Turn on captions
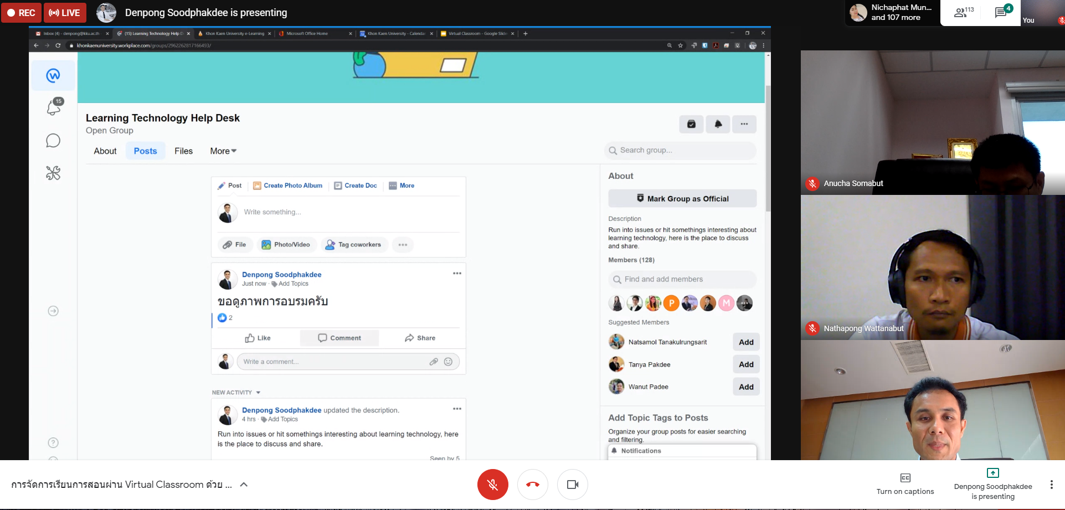This screenshot has width=1065, height=510. (x=905, y=483)
